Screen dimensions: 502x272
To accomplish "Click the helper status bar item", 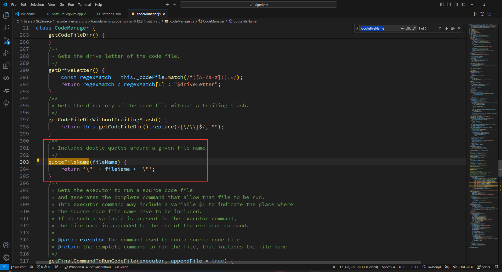I will (483, 267).
